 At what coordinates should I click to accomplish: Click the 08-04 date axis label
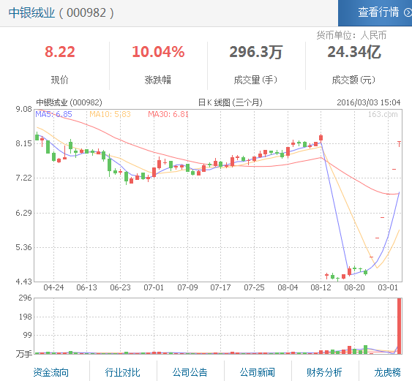(288, 287)
